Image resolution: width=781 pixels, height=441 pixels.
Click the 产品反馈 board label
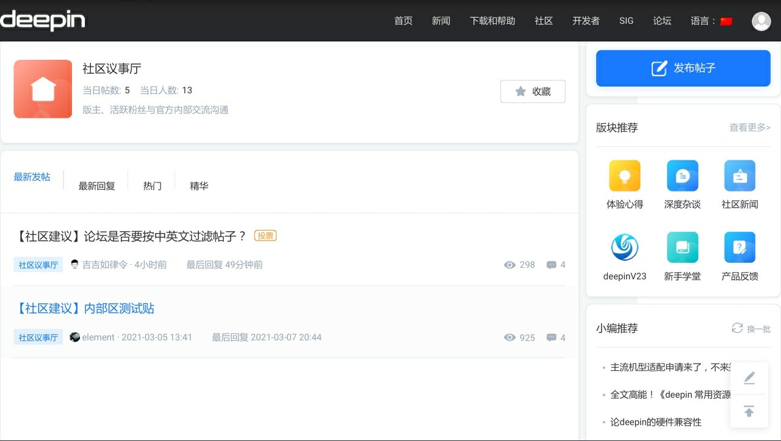click(x=740, y=276)
